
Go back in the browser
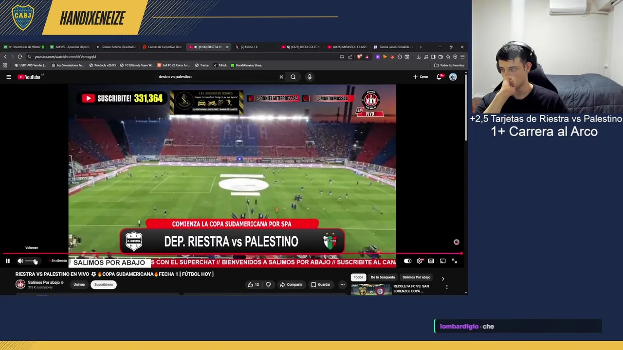5,56
